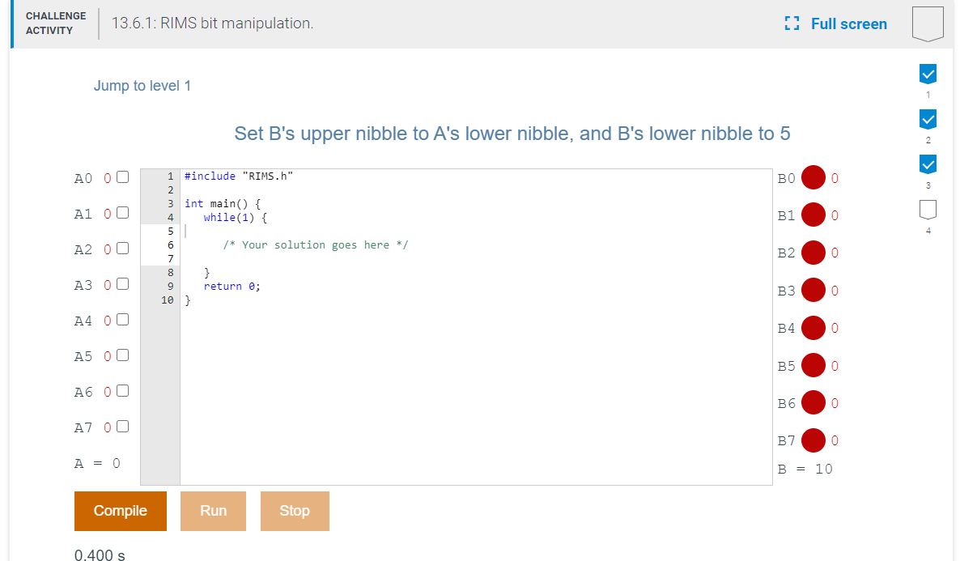Viewport: 977px width, 561px height.
Task: Click the bookmark ribbon icon at top right
Action: coord(928,23)
